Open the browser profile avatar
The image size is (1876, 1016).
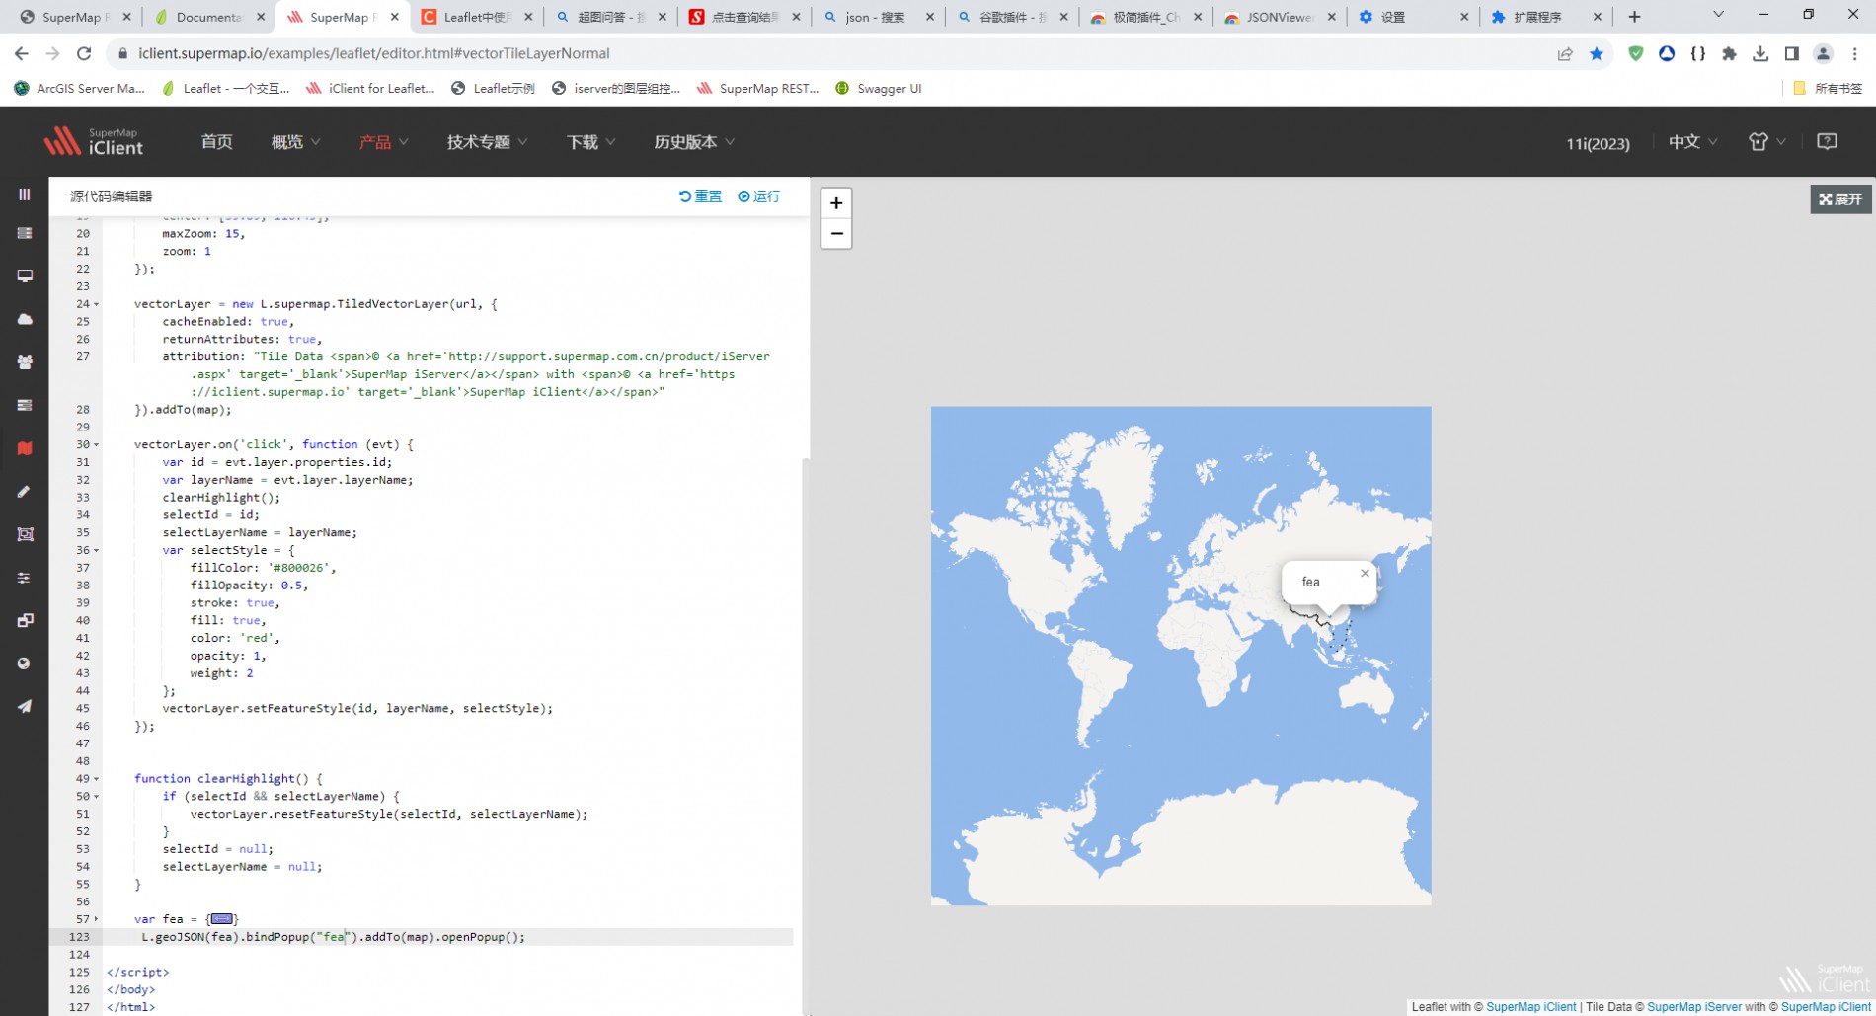coord(1823,53)
